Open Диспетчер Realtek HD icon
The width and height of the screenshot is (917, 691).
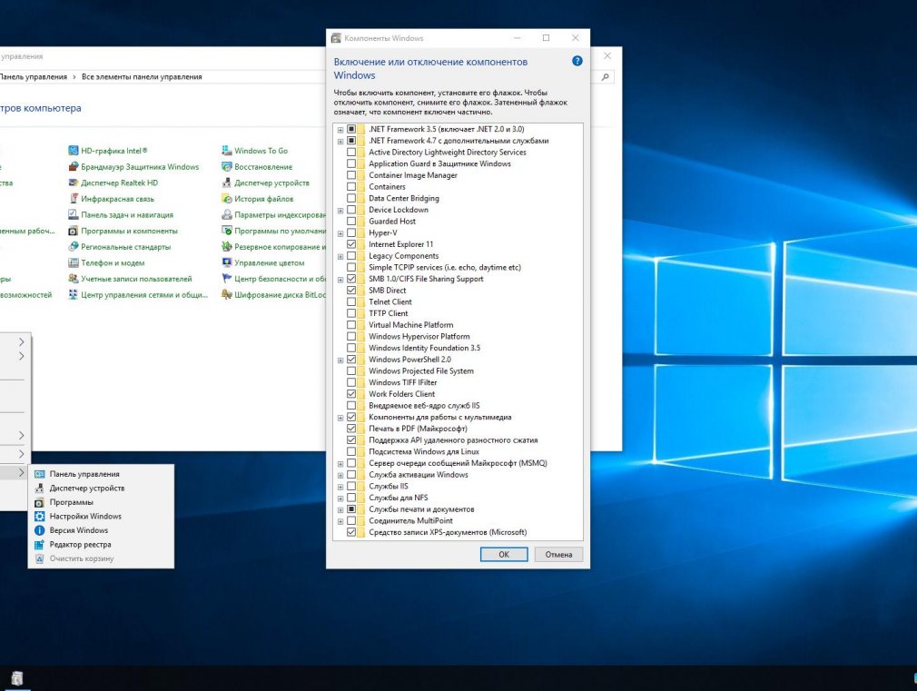pyautogui.click(x=74, y=183)
